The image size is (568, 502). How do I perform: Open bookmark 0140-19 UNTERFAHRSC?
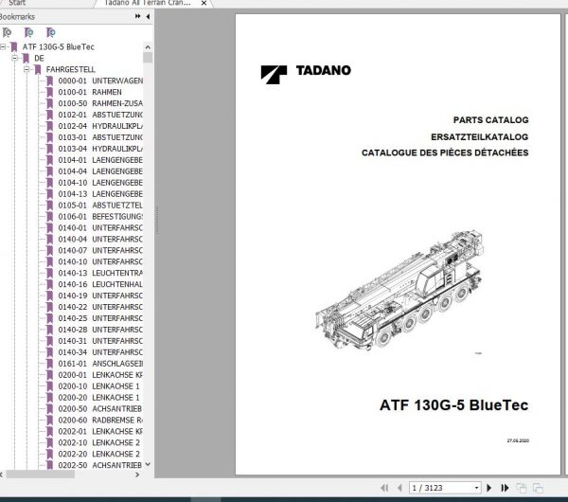pyautogui.click(x=100, y=296)
